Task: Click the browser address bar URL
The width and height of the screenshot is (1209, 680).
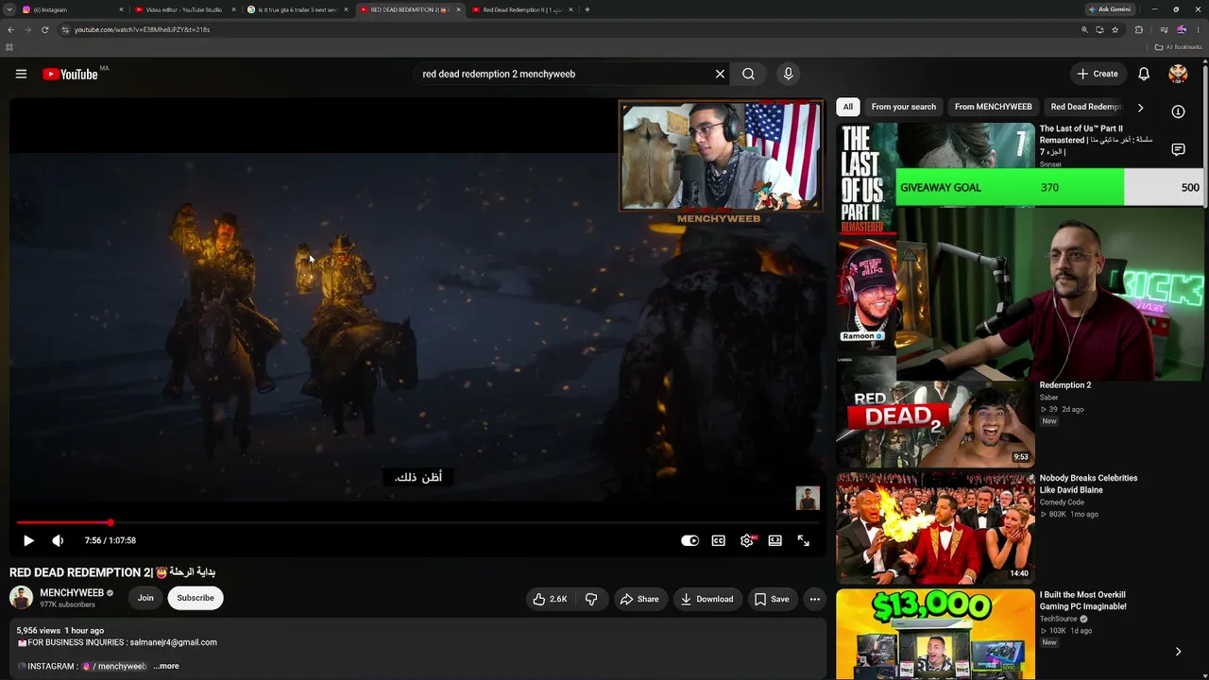Action: 142,29
